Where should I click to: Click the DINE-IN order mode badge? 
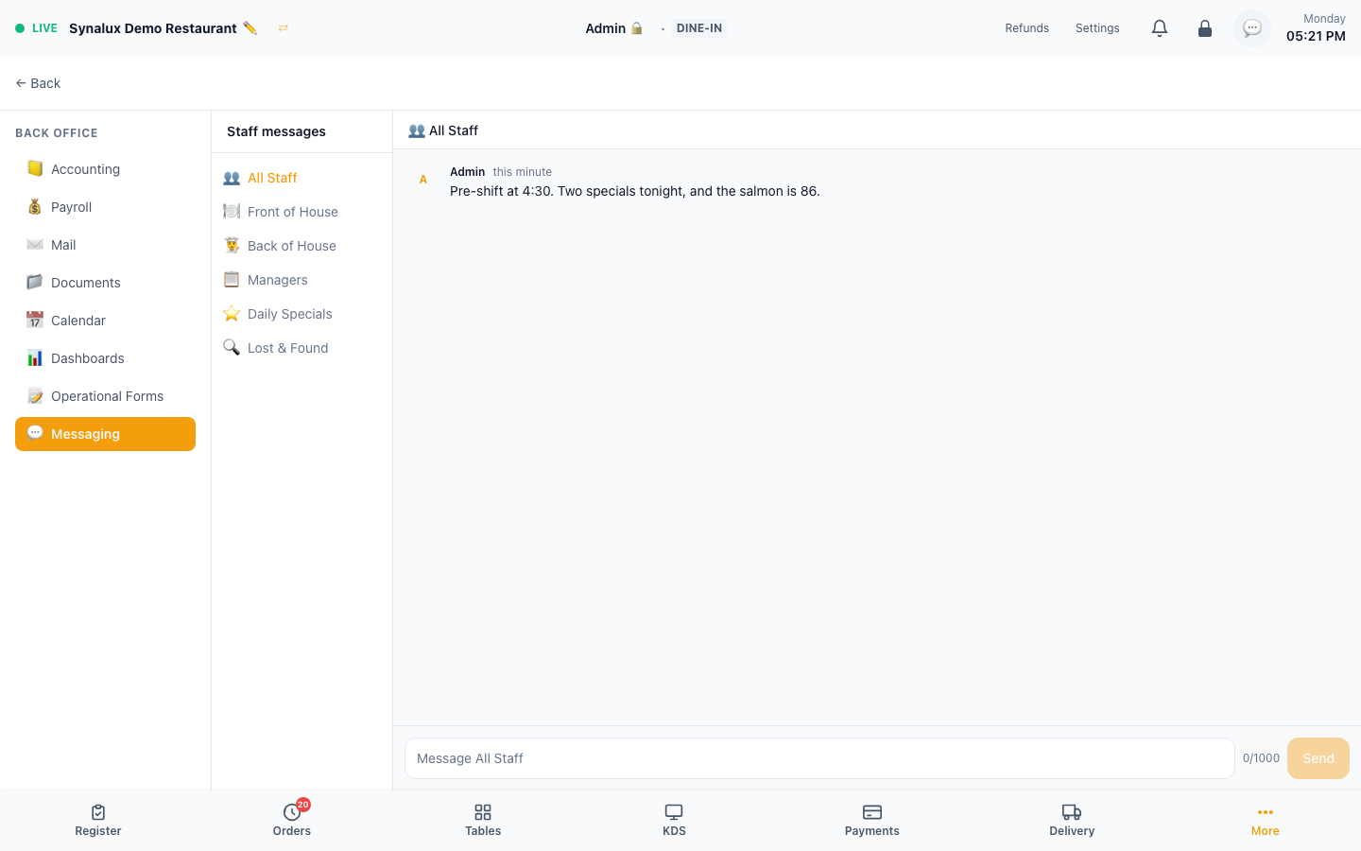[699, 28]
